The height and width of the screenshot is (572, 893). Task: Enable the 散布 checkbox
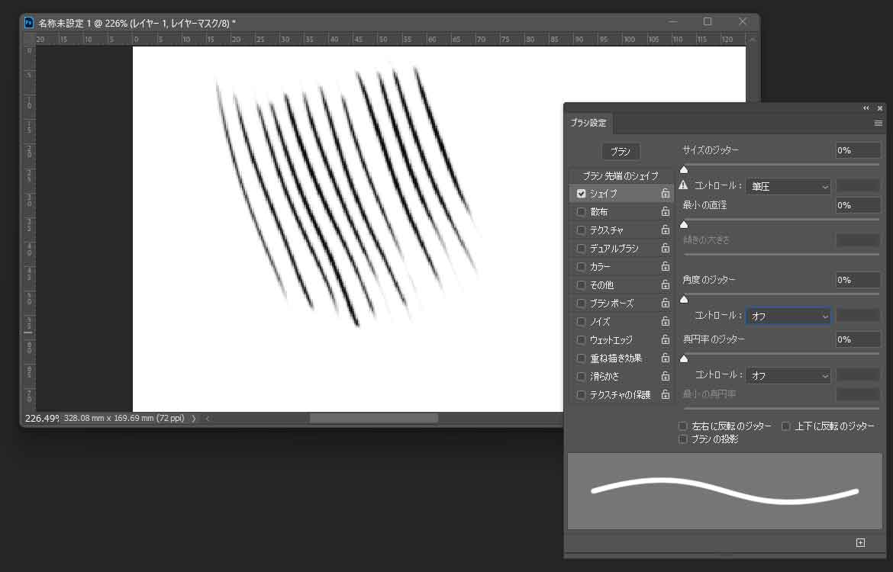click(582, 212)
